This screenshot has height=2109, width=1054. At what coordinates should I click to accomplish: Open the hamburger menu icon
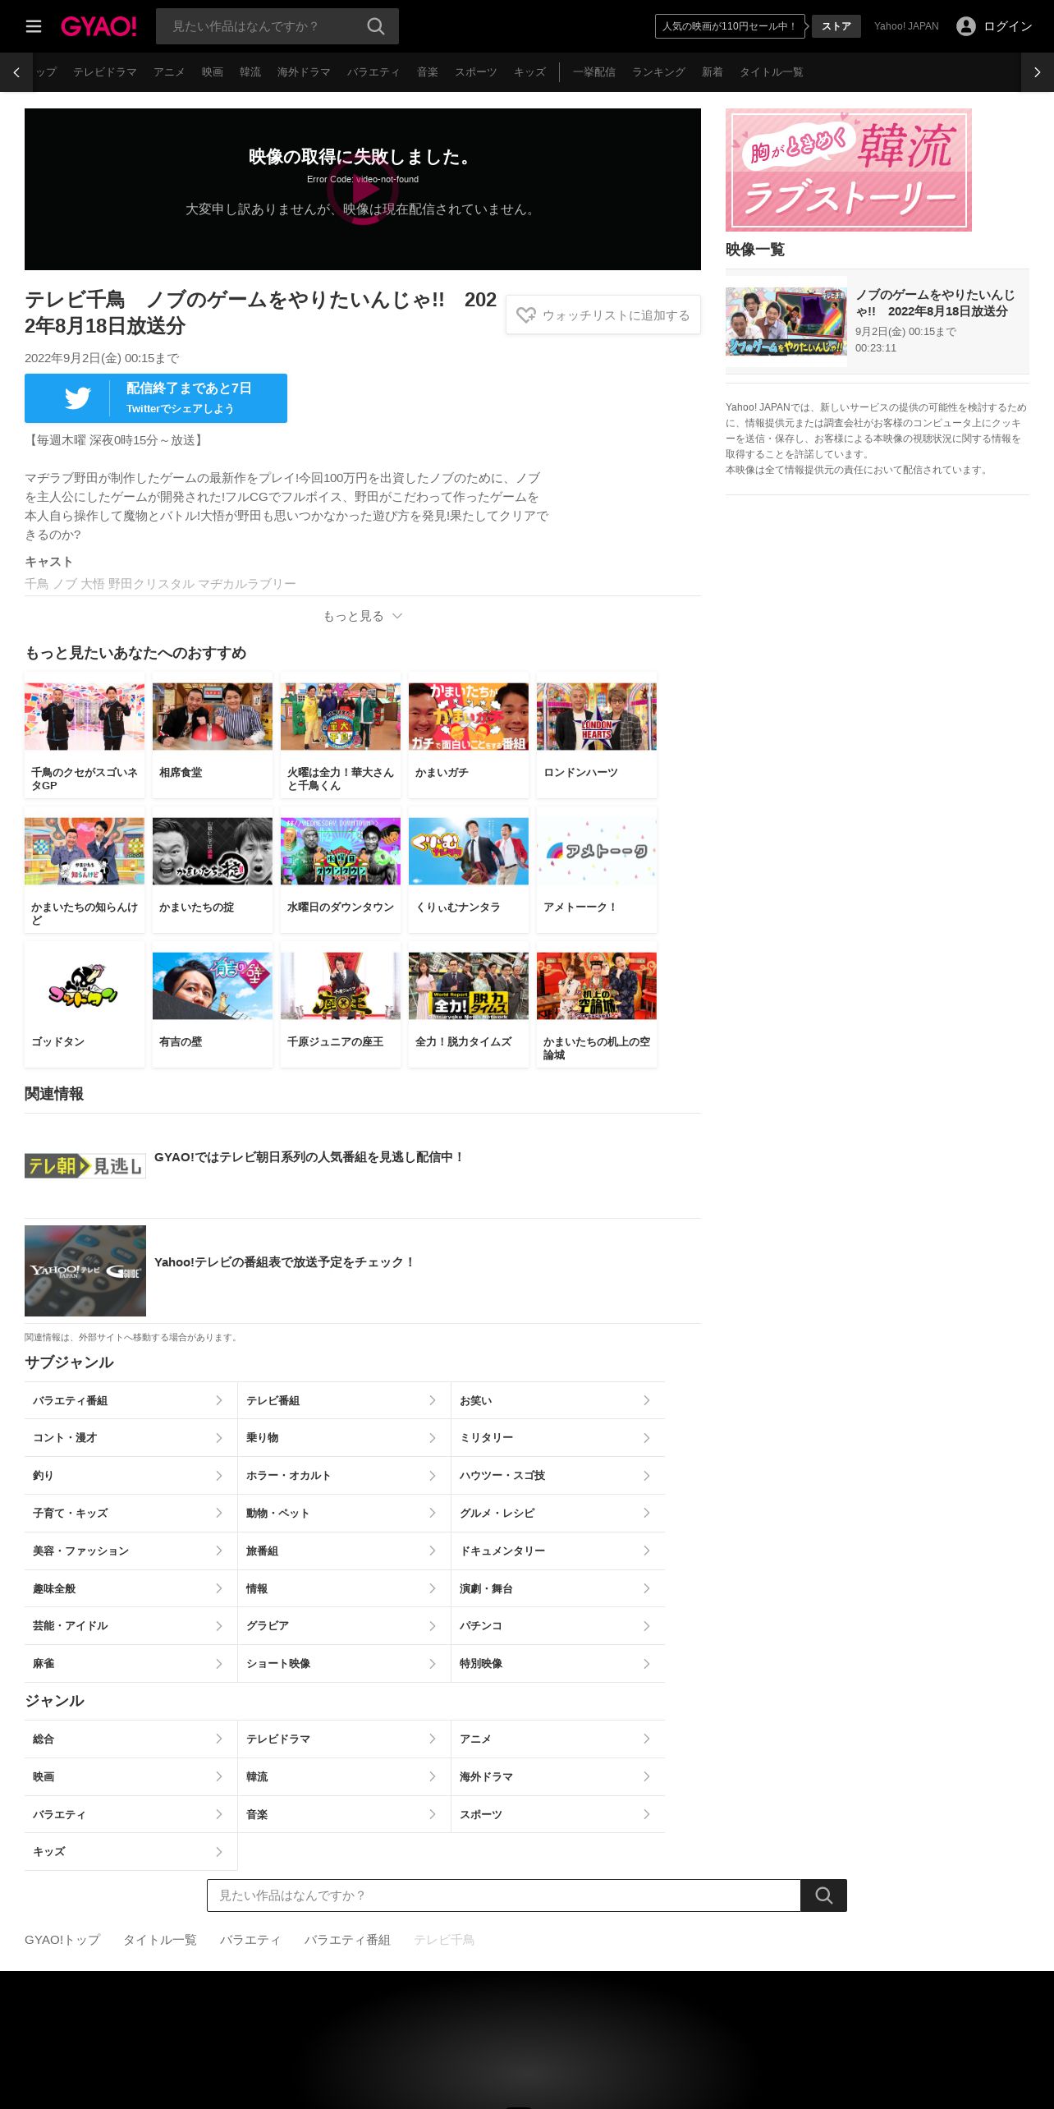pos(34,26)
